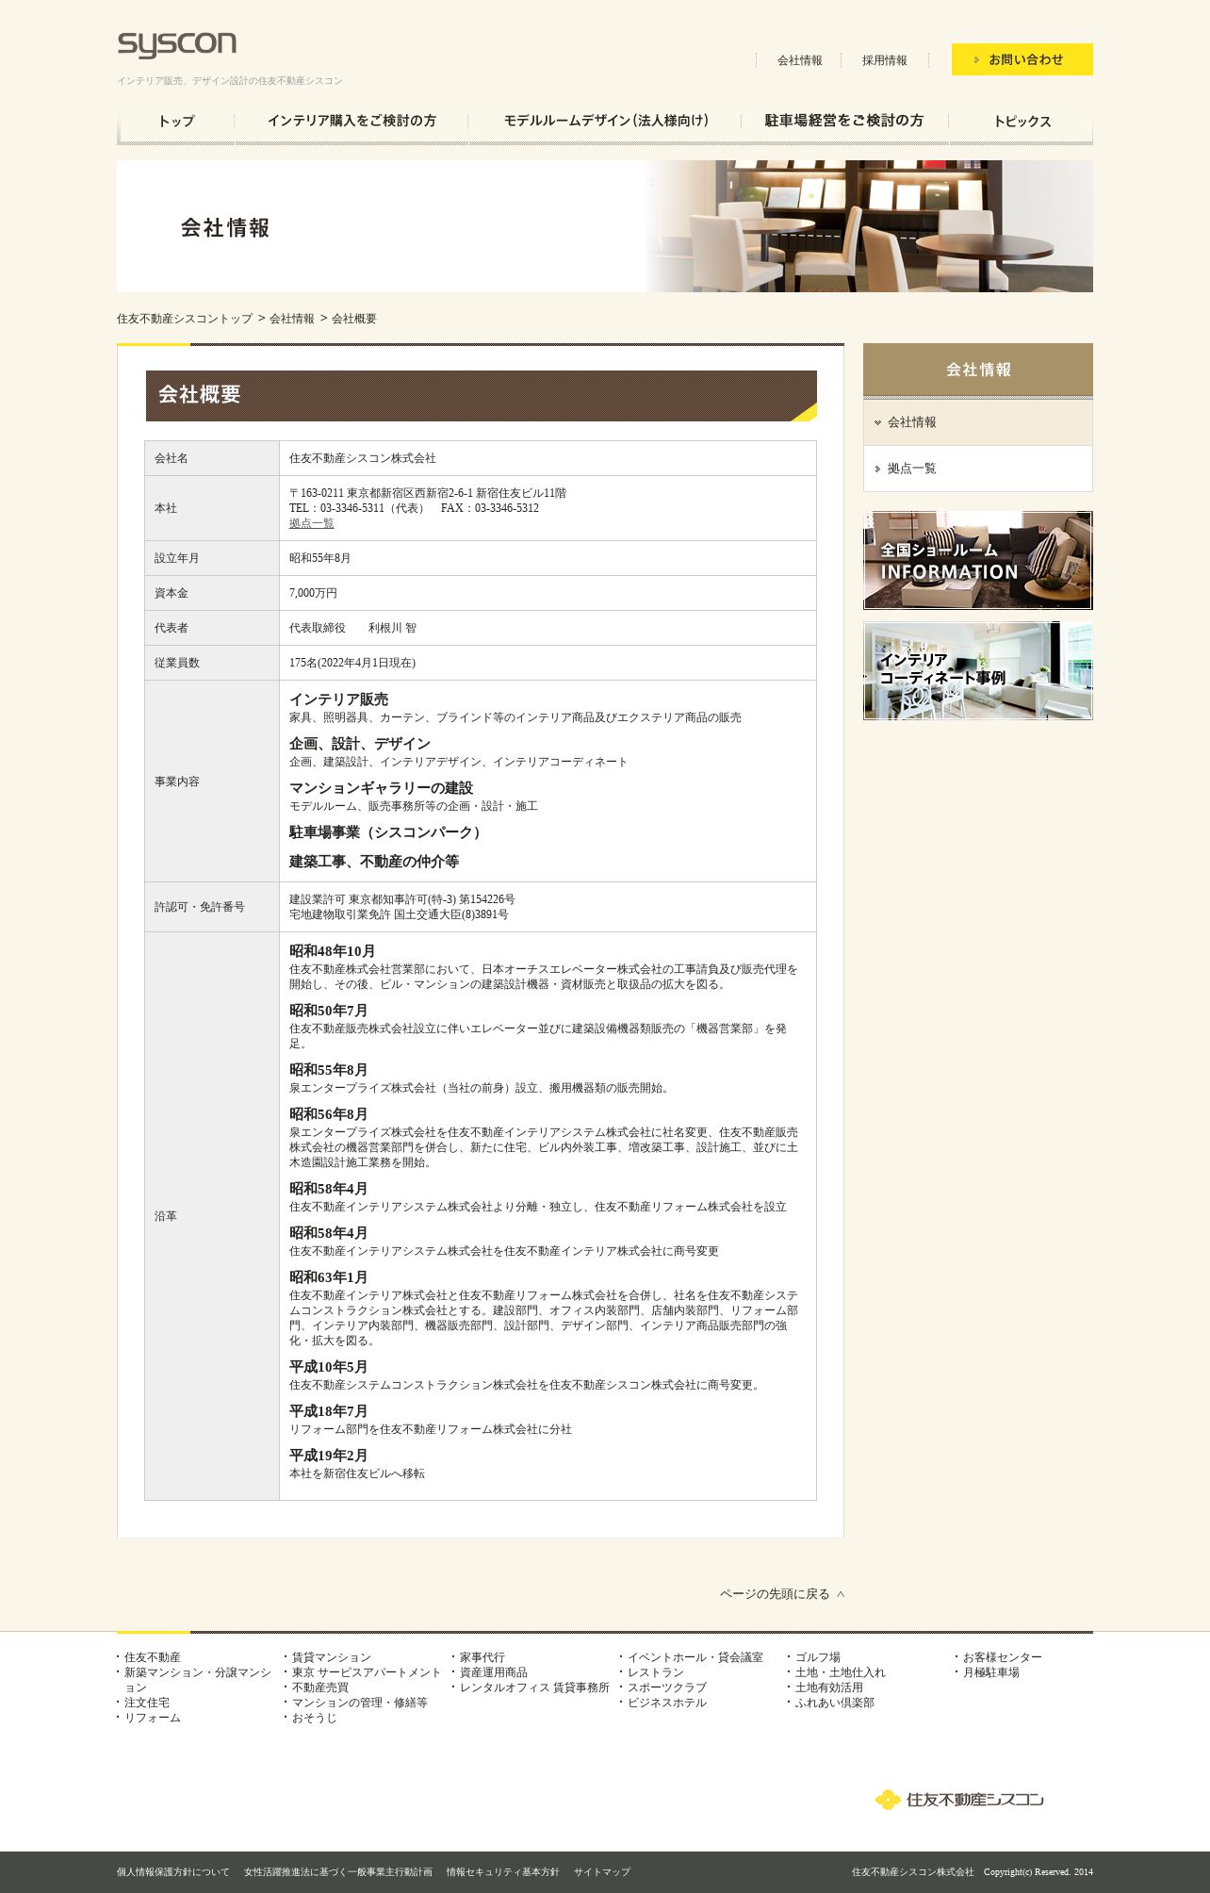Screen dimensions: 1210x1893
Task: Click 駐車場事業（シスコンパーク）heading
Action: click(x=387, y=832)
